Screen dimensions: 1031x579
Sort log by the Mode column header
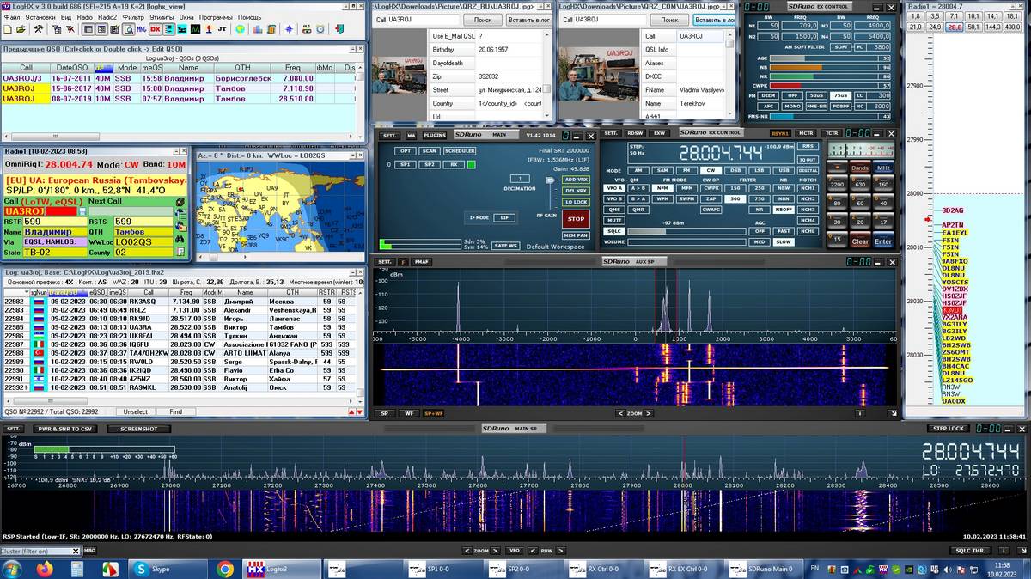[x=126, y=68]
